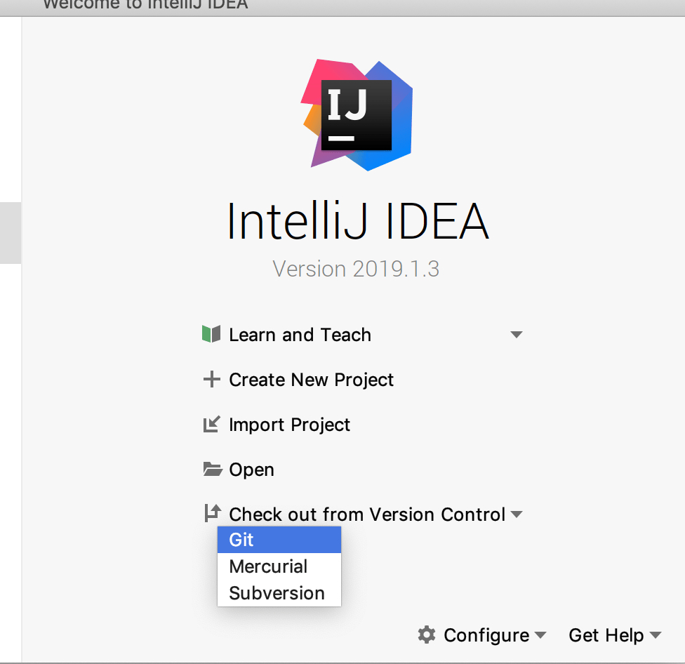Click the Learn and Teach book icon
This screenshot has width=685, height=664.
(211, 334)
